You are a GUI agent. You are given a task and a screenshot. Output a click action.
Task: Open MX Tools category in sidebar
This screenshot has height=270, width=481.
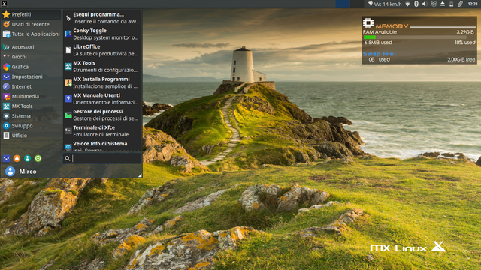click(31, 106)
